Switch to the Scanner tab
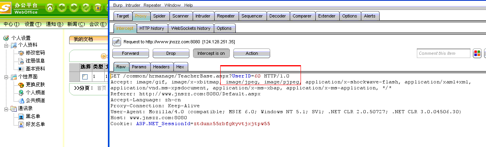Viewport: 486px width, 147px height. 181,16
